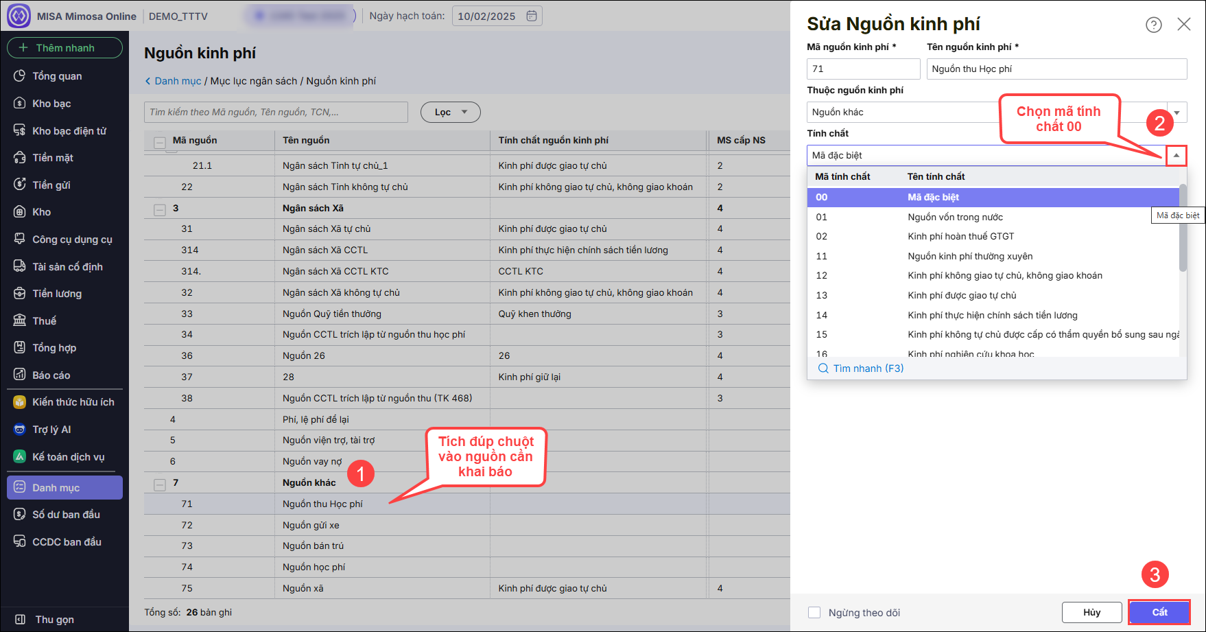Enable Ngừng theo dõi checkbox
The image size is (1206, 632).
pos(814,613)
